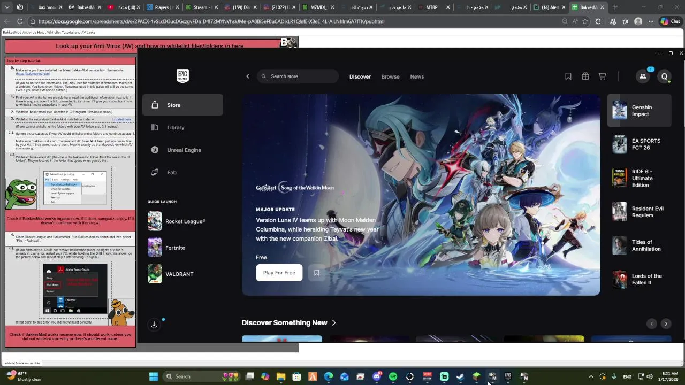Select Tides of Annihilation in featured list

[639, 245]
